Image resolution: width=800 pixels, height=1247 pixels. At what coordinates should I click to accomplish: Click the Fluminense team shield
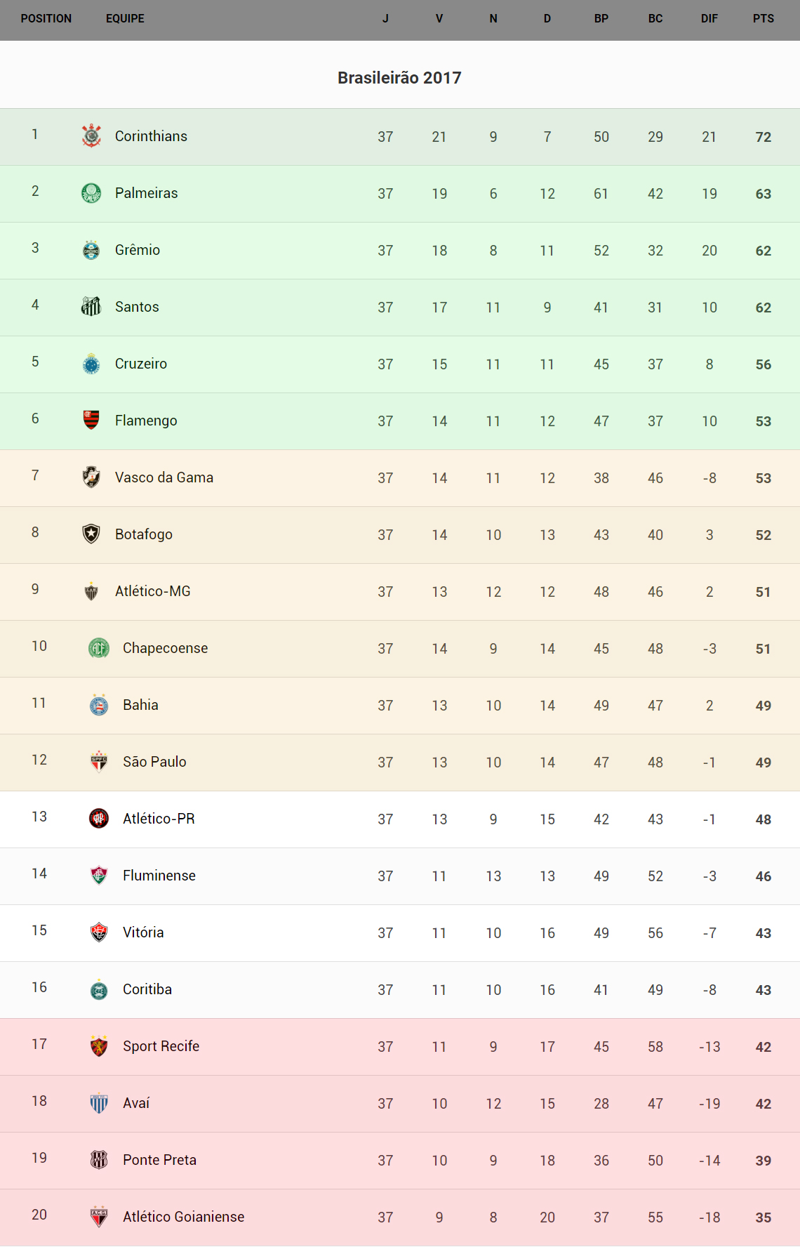(99, 876)
